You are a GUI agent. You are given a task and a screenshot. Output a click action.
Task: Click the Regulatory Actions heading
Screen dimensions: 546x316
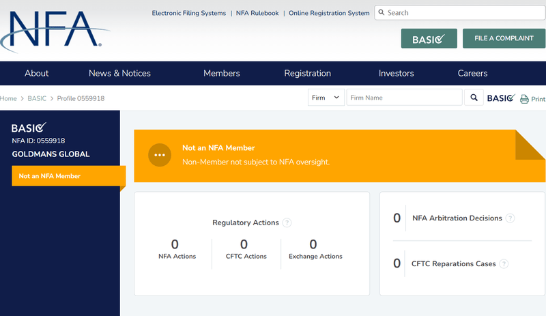coord(246,222)
